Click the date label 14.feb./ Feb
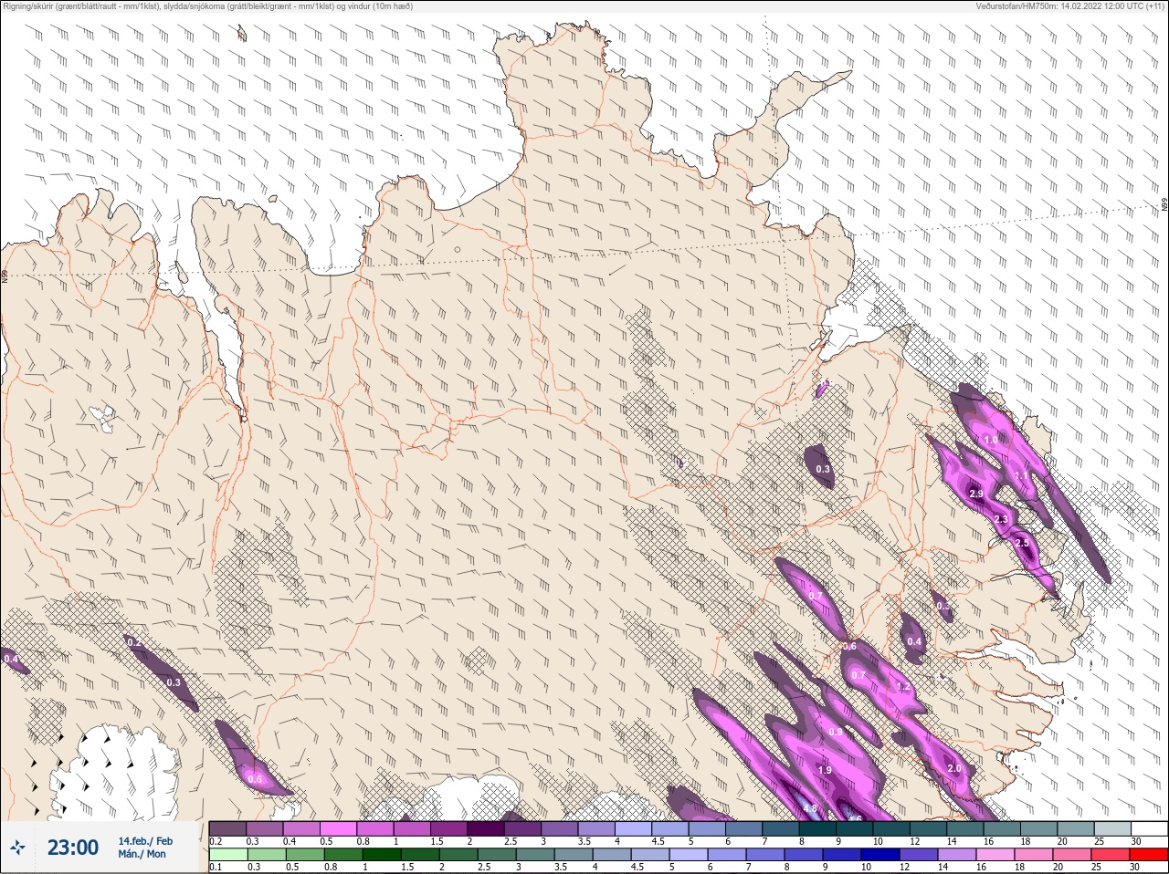 pyautogui.click(x=145, y=840)
